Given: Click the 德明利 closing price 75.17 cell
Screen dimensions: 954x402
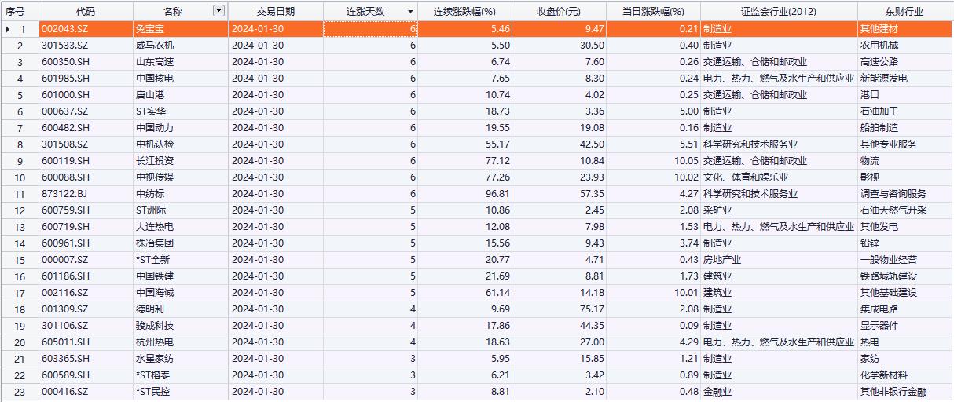Looking at the screenshot, I should [x=559, y=309].
